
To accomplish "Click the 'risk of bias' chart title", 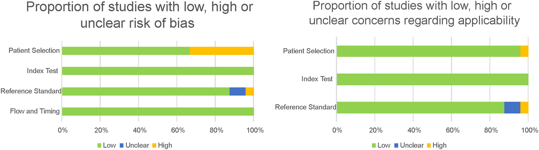I will [x=139, y=15].
